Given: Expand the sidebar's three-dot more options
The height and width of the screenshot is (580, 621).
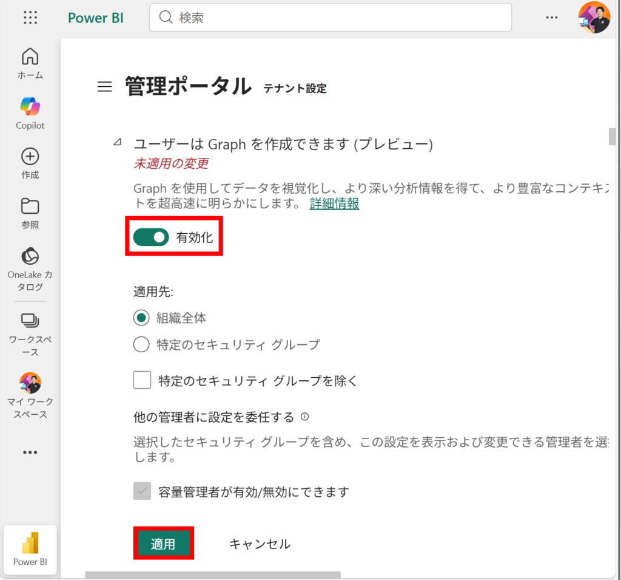Looking at the screenshot, I should [x=30, y=452].
